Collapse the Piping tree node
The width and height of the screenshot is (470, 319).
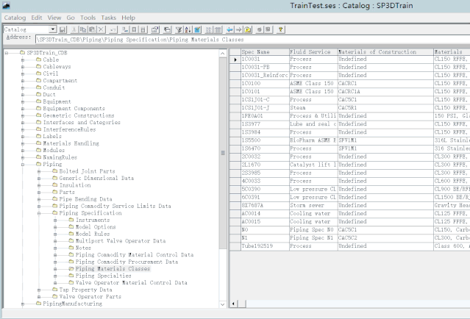[23, 165]
